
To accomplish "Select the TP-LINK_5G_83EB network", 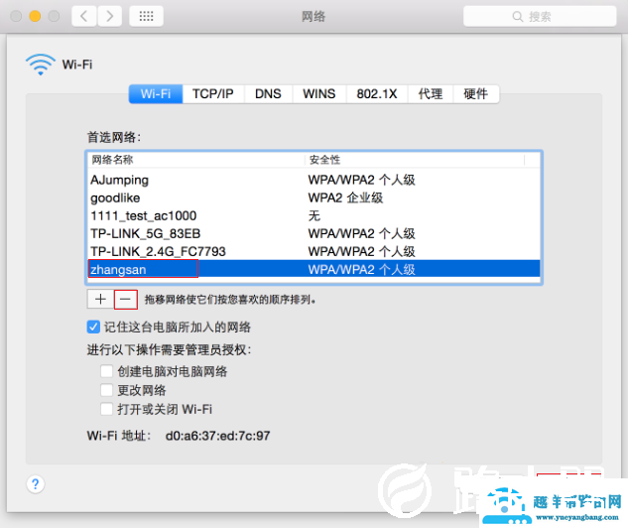I will 314,233.
